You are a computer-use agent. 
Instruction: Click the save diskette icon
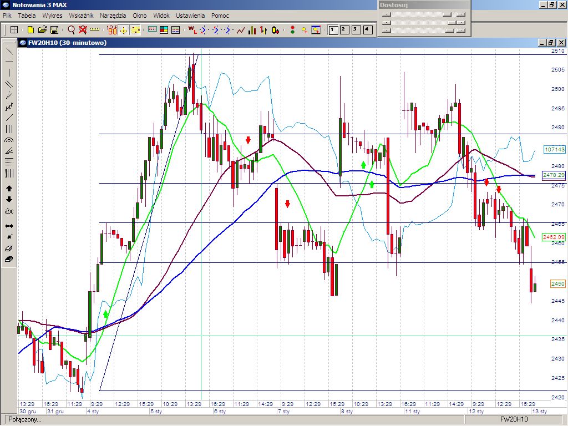tap(54, 30)
